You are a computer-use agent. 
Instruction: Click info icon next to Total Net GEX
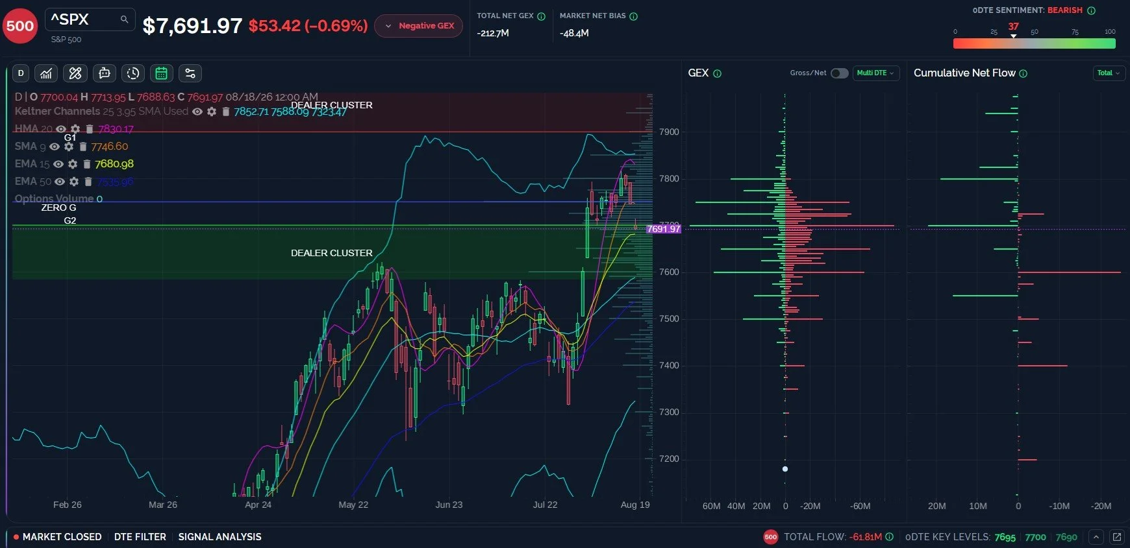tap(541, 16)
